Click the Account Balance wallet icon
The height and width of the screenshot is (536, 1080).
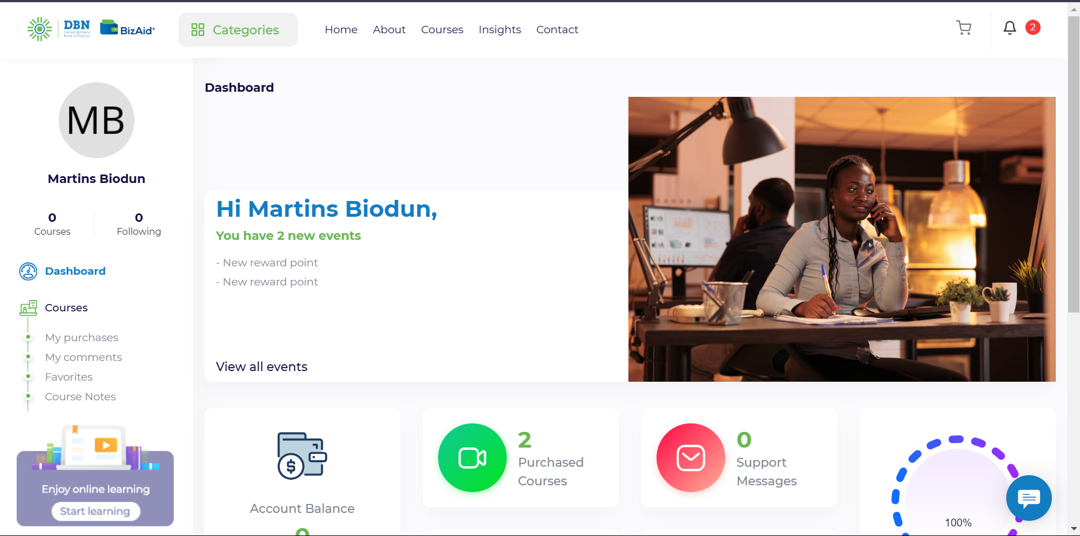click(x=302, y=455)
